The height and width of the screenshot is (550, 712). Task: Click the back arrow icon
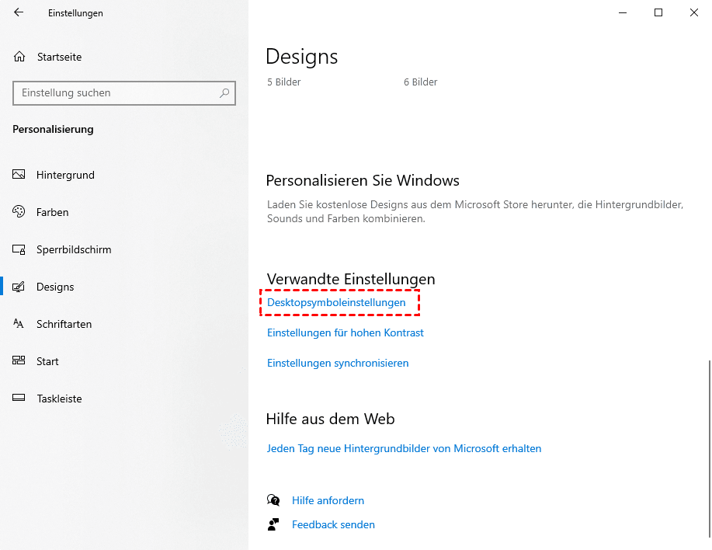(19, 13)
